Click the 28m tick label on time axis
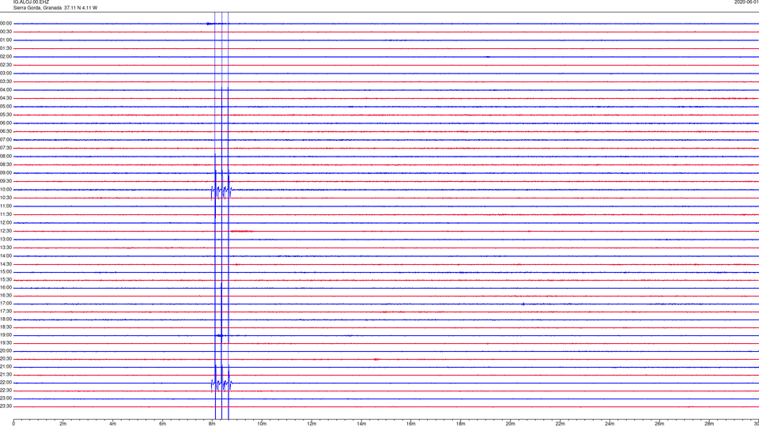Image resolution: width=759 pixels, height=427 pixels. coord(709,424)
